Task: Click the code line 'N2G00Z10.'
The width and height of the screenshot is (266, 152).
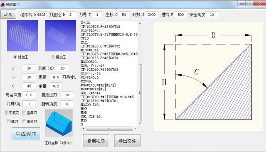Action: click(x=89, y=62)
